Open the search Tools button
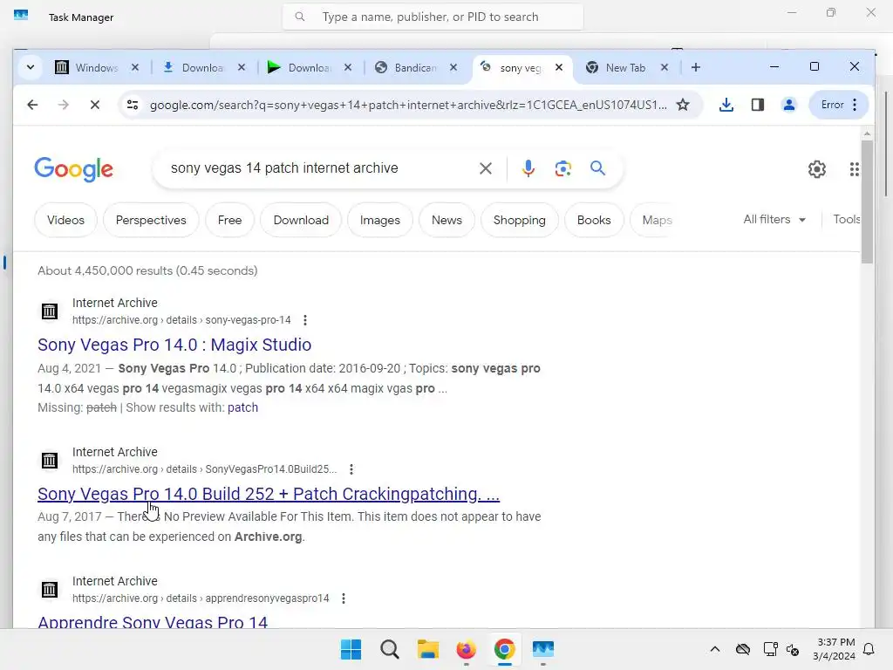This screenshot has height=670, width=893. tap(846, 219)
